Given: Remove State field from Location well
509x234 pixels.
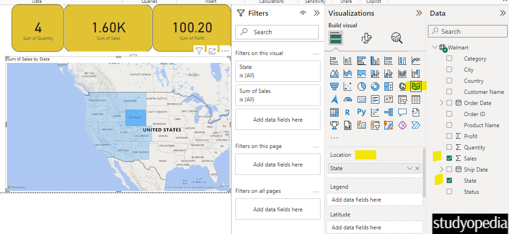Looking at the screenshot, I should click(x=417, y=168).
